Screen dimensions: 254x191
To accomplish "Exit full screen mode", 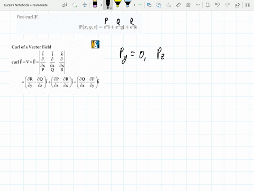I will click(248, 5).
